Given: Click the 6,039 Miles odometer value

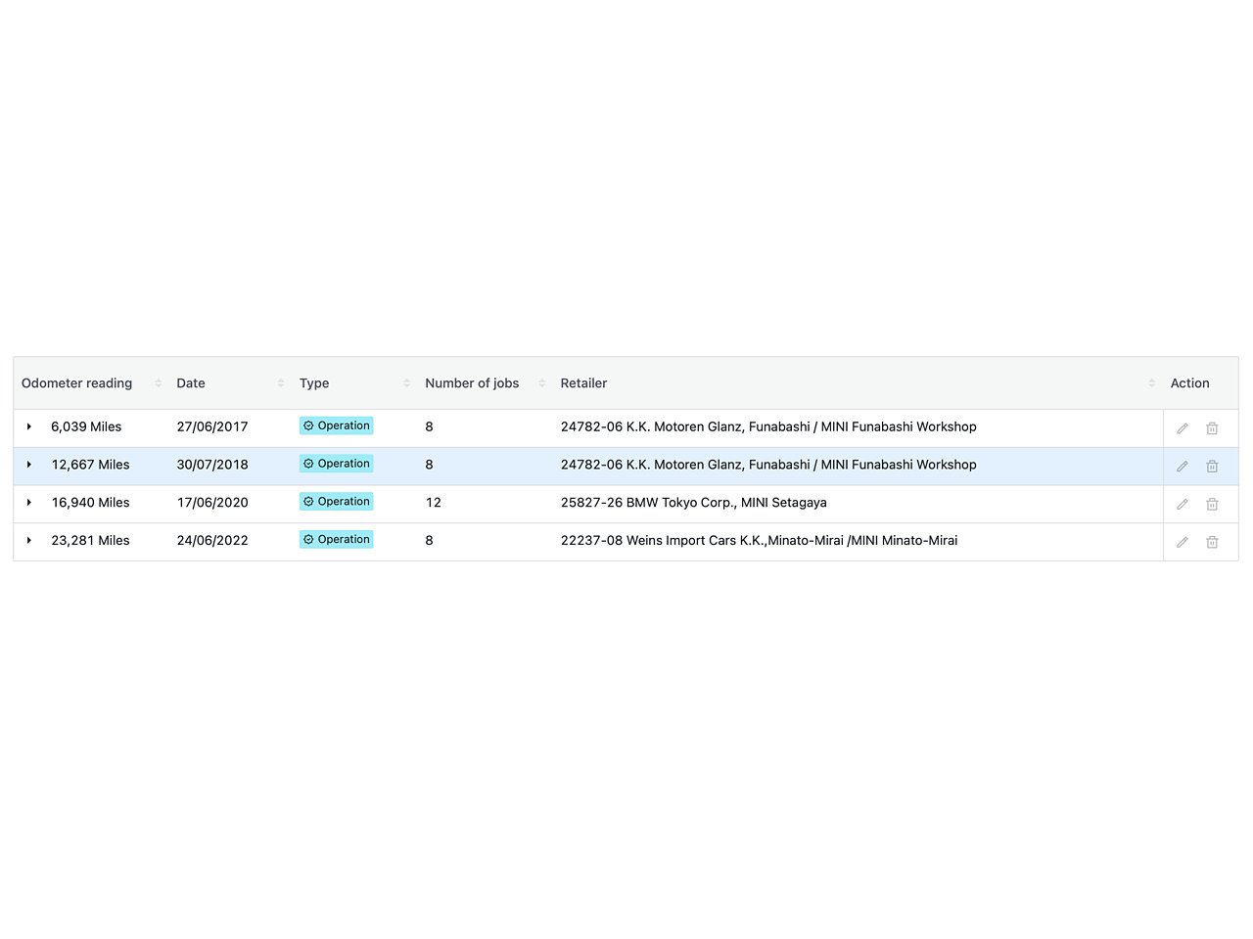Looking at the screenshot, I should tap(86, 426).
